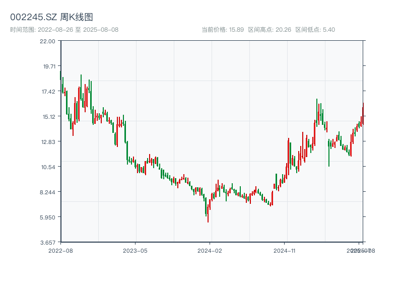Click the 2024-02 date axis label
This screenshot has width=403, height=302.
210,250
